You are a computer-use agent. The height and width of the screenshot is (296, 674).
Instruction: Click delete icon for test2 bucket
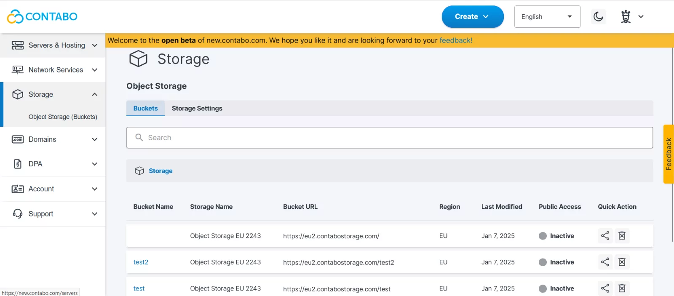click(x=622, y=262)
